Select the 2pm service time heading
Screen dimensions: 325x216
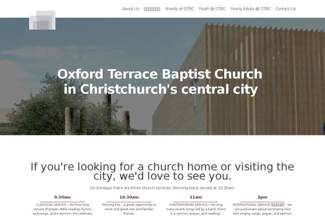coord(262,197)
